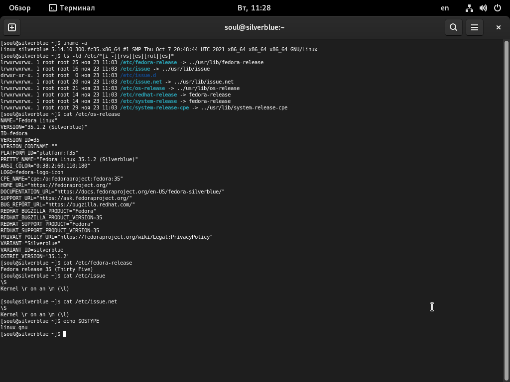Click the VARIANT_ID=silverblue line
The image size is (510, 382).
[32, 250]
